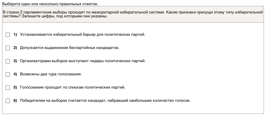
Task: Click the answer text about беспартийных кандидатов
Action: pyautogui.click(x=69, y=48)
